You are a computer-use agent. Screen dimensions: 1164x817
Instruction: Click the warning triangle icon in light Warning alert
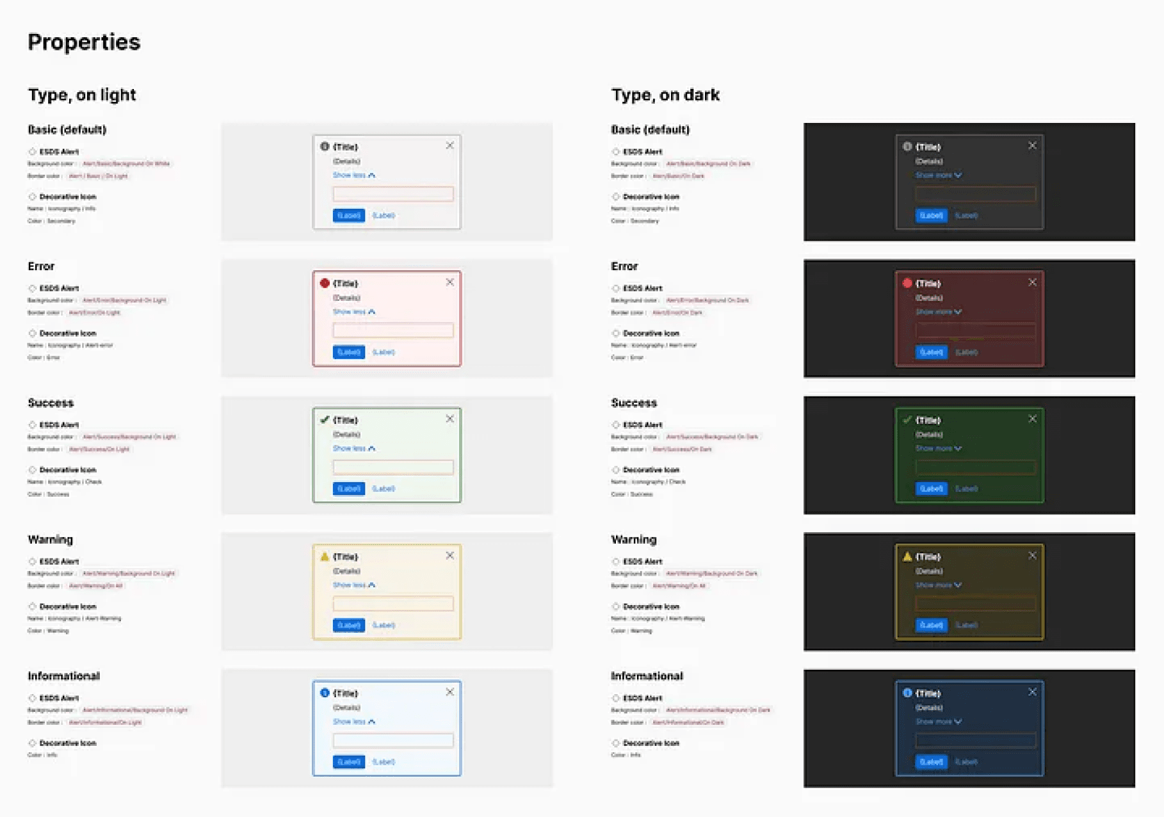(325, 556)
